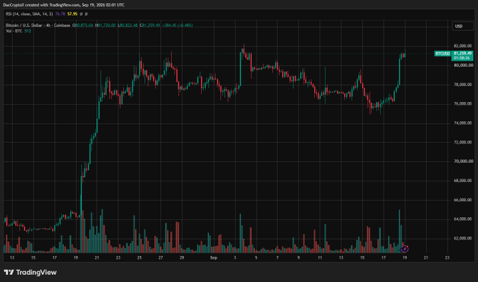Screen dimensions: 478x282
Task: Click the 9 date label on time axis
Action: (x=299, y=257)
